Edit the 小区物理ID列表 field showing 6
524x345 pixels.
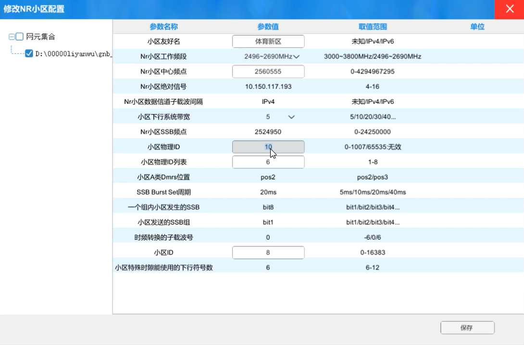click(268, 162)
